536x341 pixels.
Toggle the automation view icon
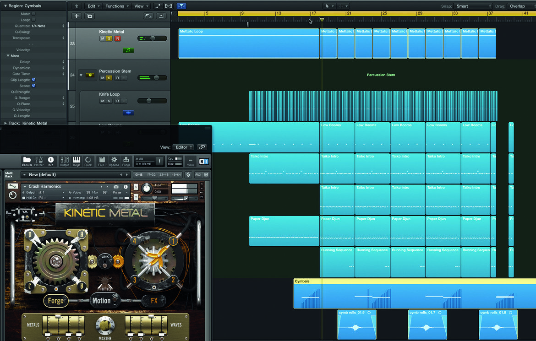pos(158,6)
